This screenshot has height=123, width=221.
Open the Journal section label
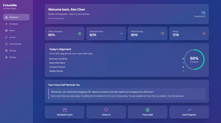pyautogui.click(x=12, y=37)
